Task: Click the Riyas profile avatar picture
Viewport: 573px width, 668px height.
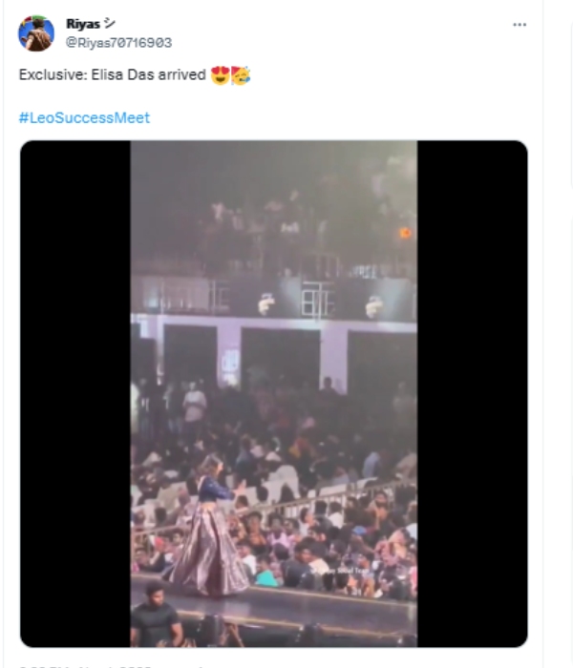Action: (36, 33)
